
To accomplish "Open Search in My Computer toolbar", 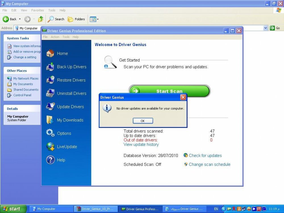I will 56,19.
